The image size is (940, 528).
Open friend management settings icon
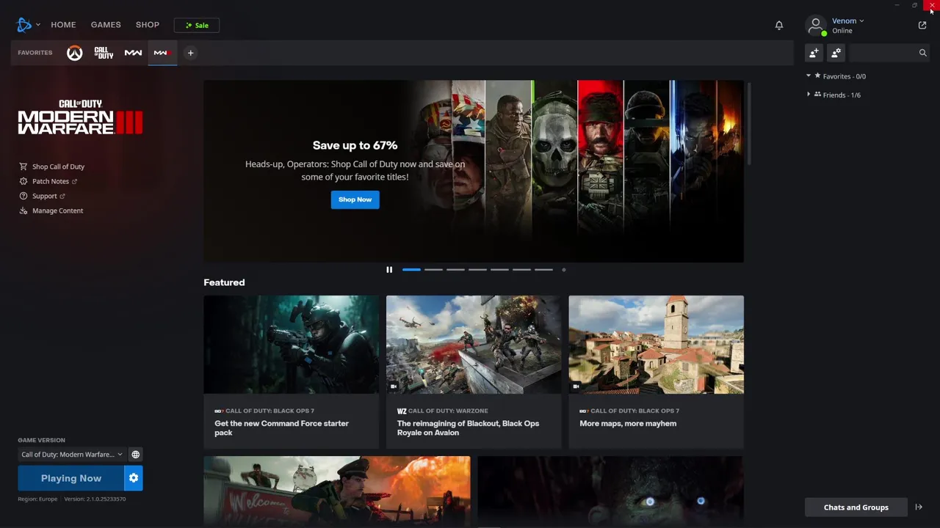tap(836, 53)
